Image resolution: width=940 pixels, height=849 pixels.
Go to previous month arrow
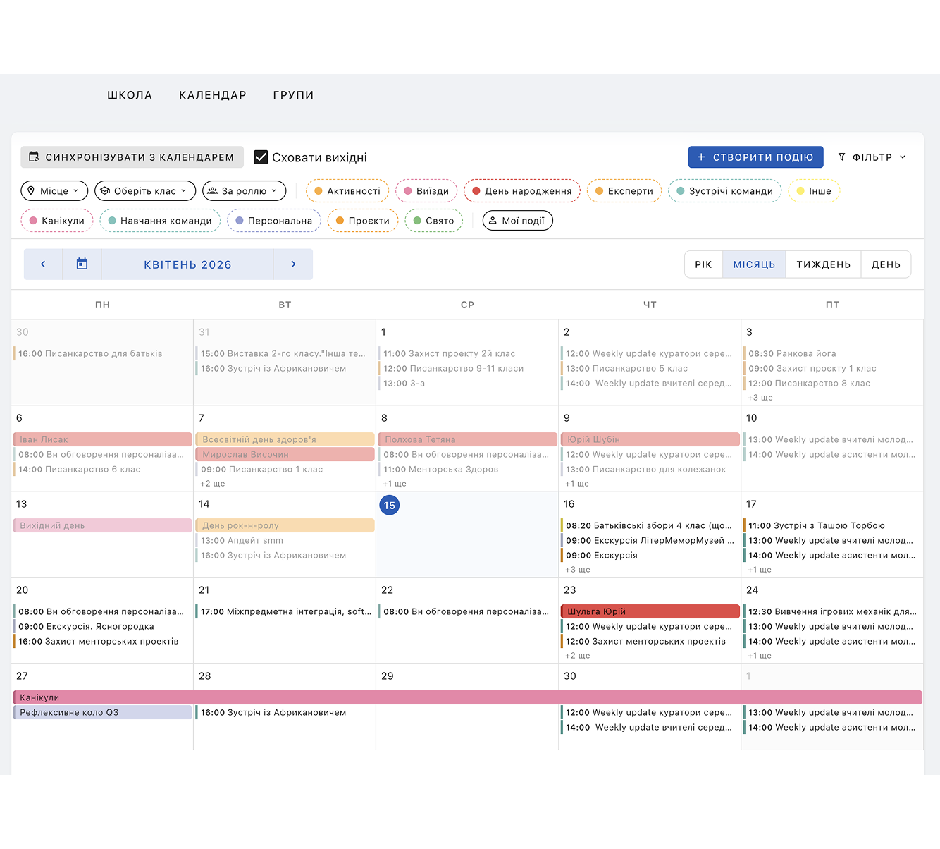[x=43, y=264]
